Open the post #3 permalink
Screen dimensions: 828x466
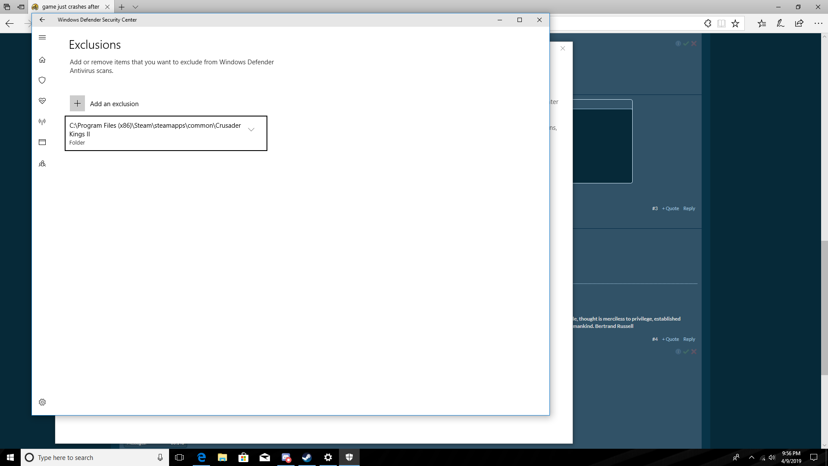(x=655, y=208)
